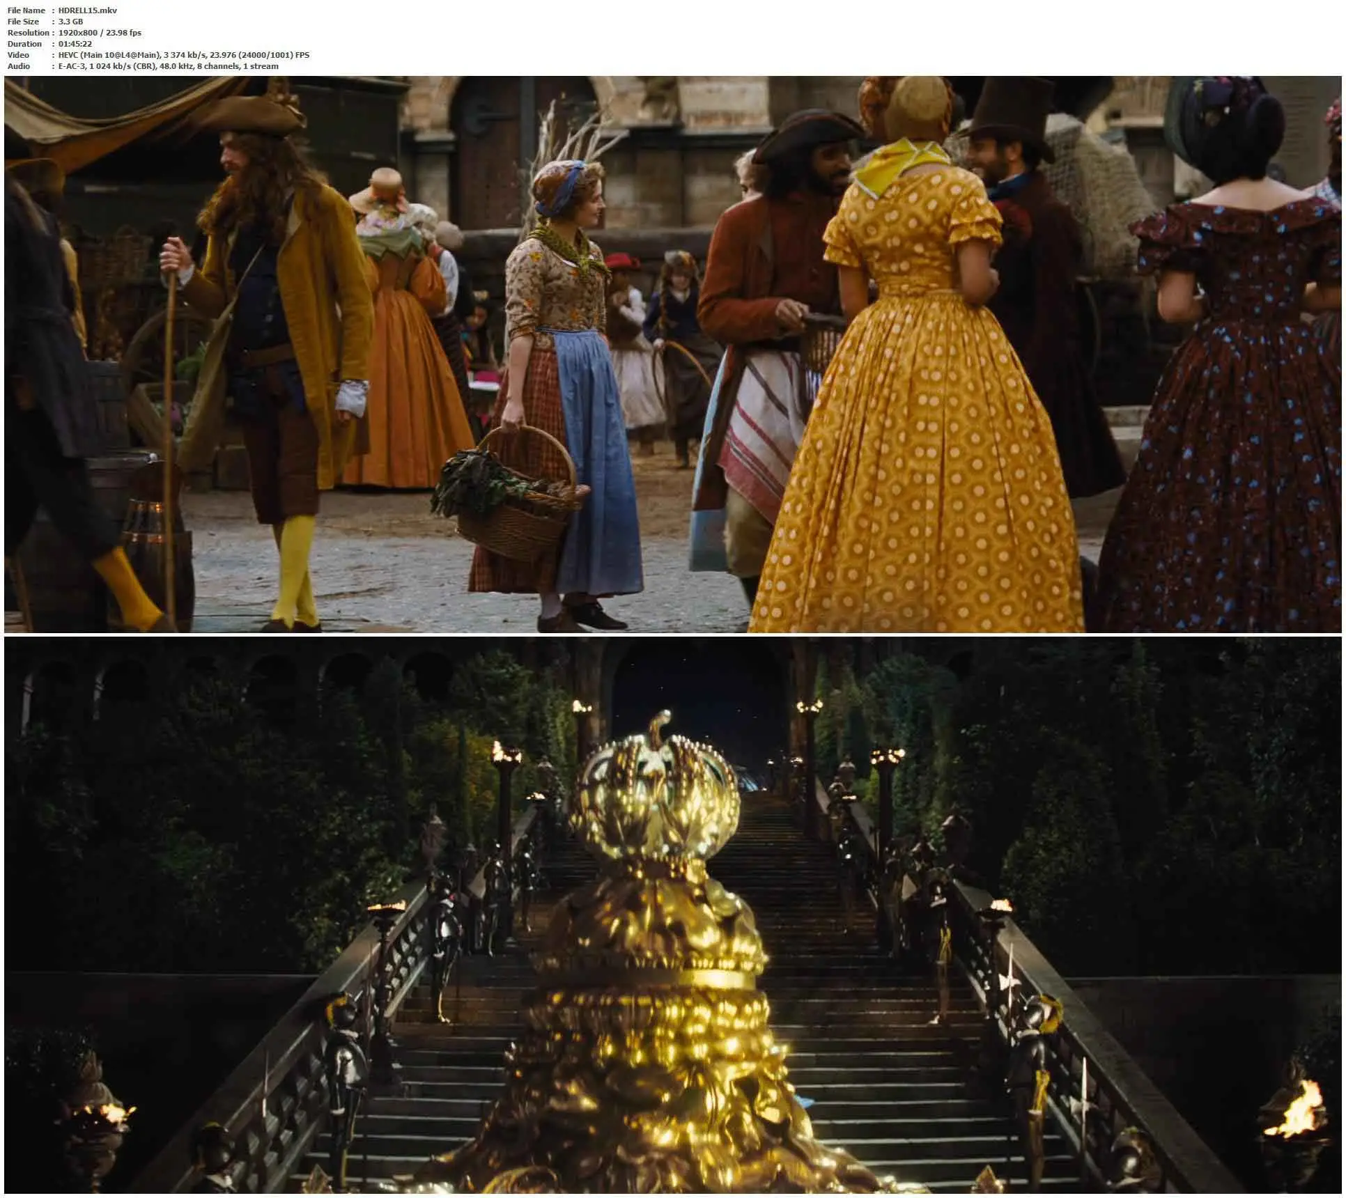Image resolution: width=1346 pixels, height=1198 pixels.
Task: Click the "Resolution" label
Action: point(28,33)
